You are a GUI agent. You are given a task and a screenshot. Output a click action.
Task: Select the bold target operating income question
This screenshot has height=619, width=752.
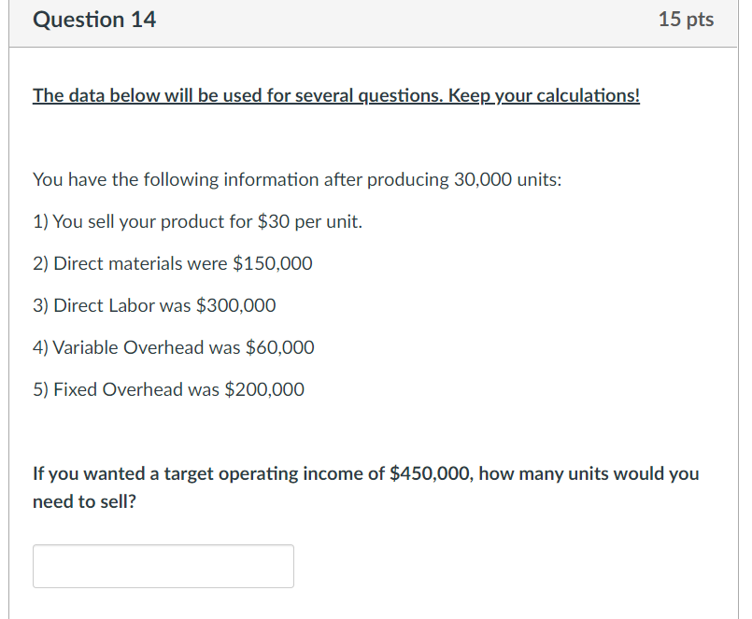364,486
